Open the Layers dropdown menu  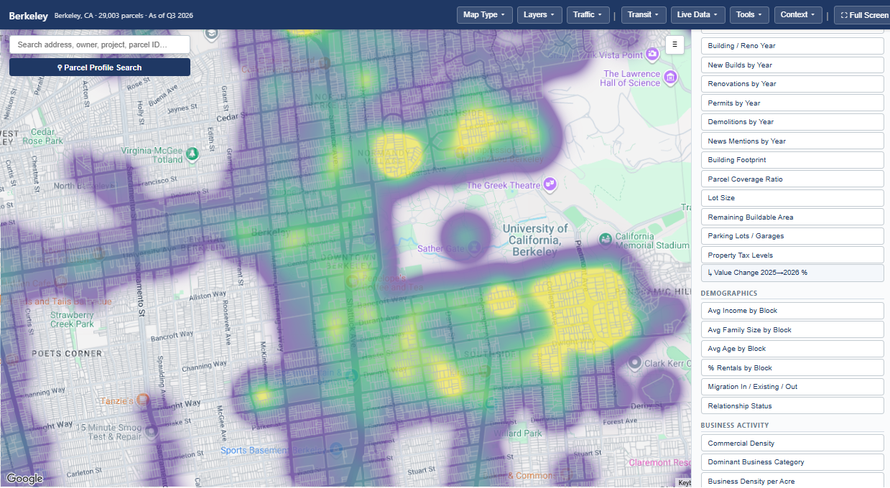(539, 14)
